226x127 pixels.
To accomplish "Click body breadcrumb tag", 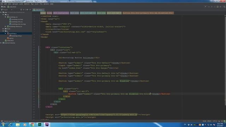I will (49, 13).
